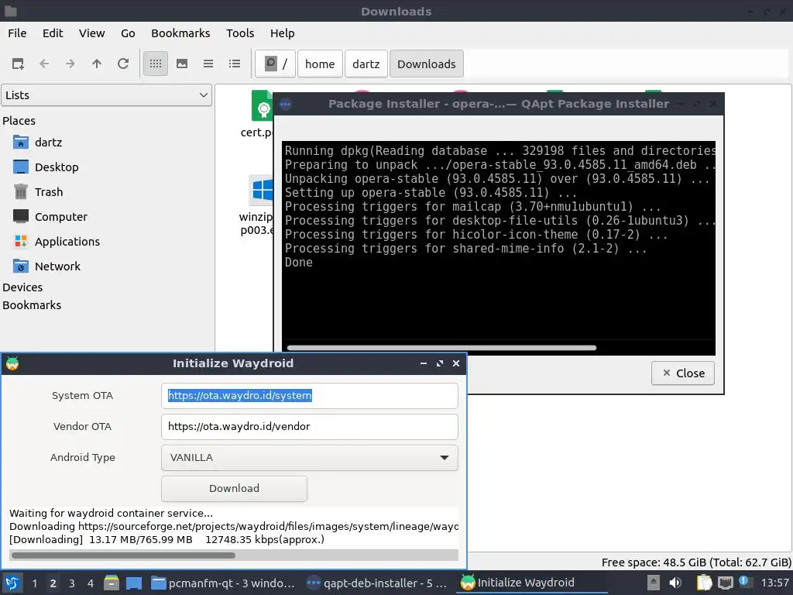Open file manager quick launch icon
793x595 pixels.
click(x=112, y=583)
